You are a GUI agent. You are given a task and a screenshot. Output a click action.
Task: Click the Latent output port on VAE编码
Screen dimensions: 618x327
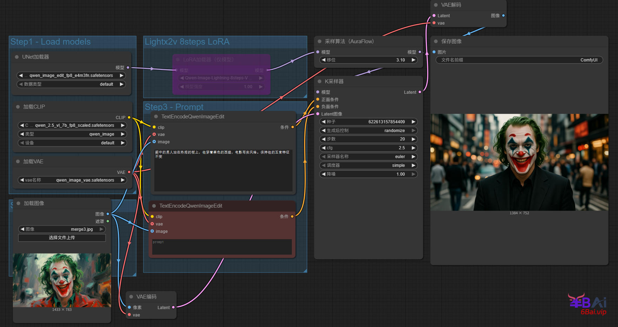[173, 307]
